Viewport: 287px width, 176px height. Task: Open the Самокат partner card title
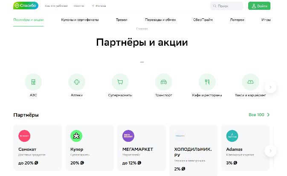[27, 149]
